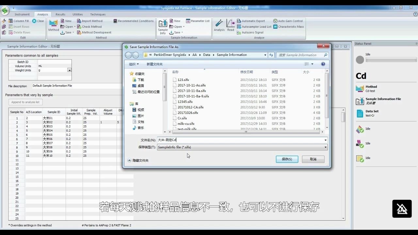Image resolution: width=418 pixels, height=235 pixels.
Task: Switch to the Instrument tab
Action: click(x=22, y=14)
